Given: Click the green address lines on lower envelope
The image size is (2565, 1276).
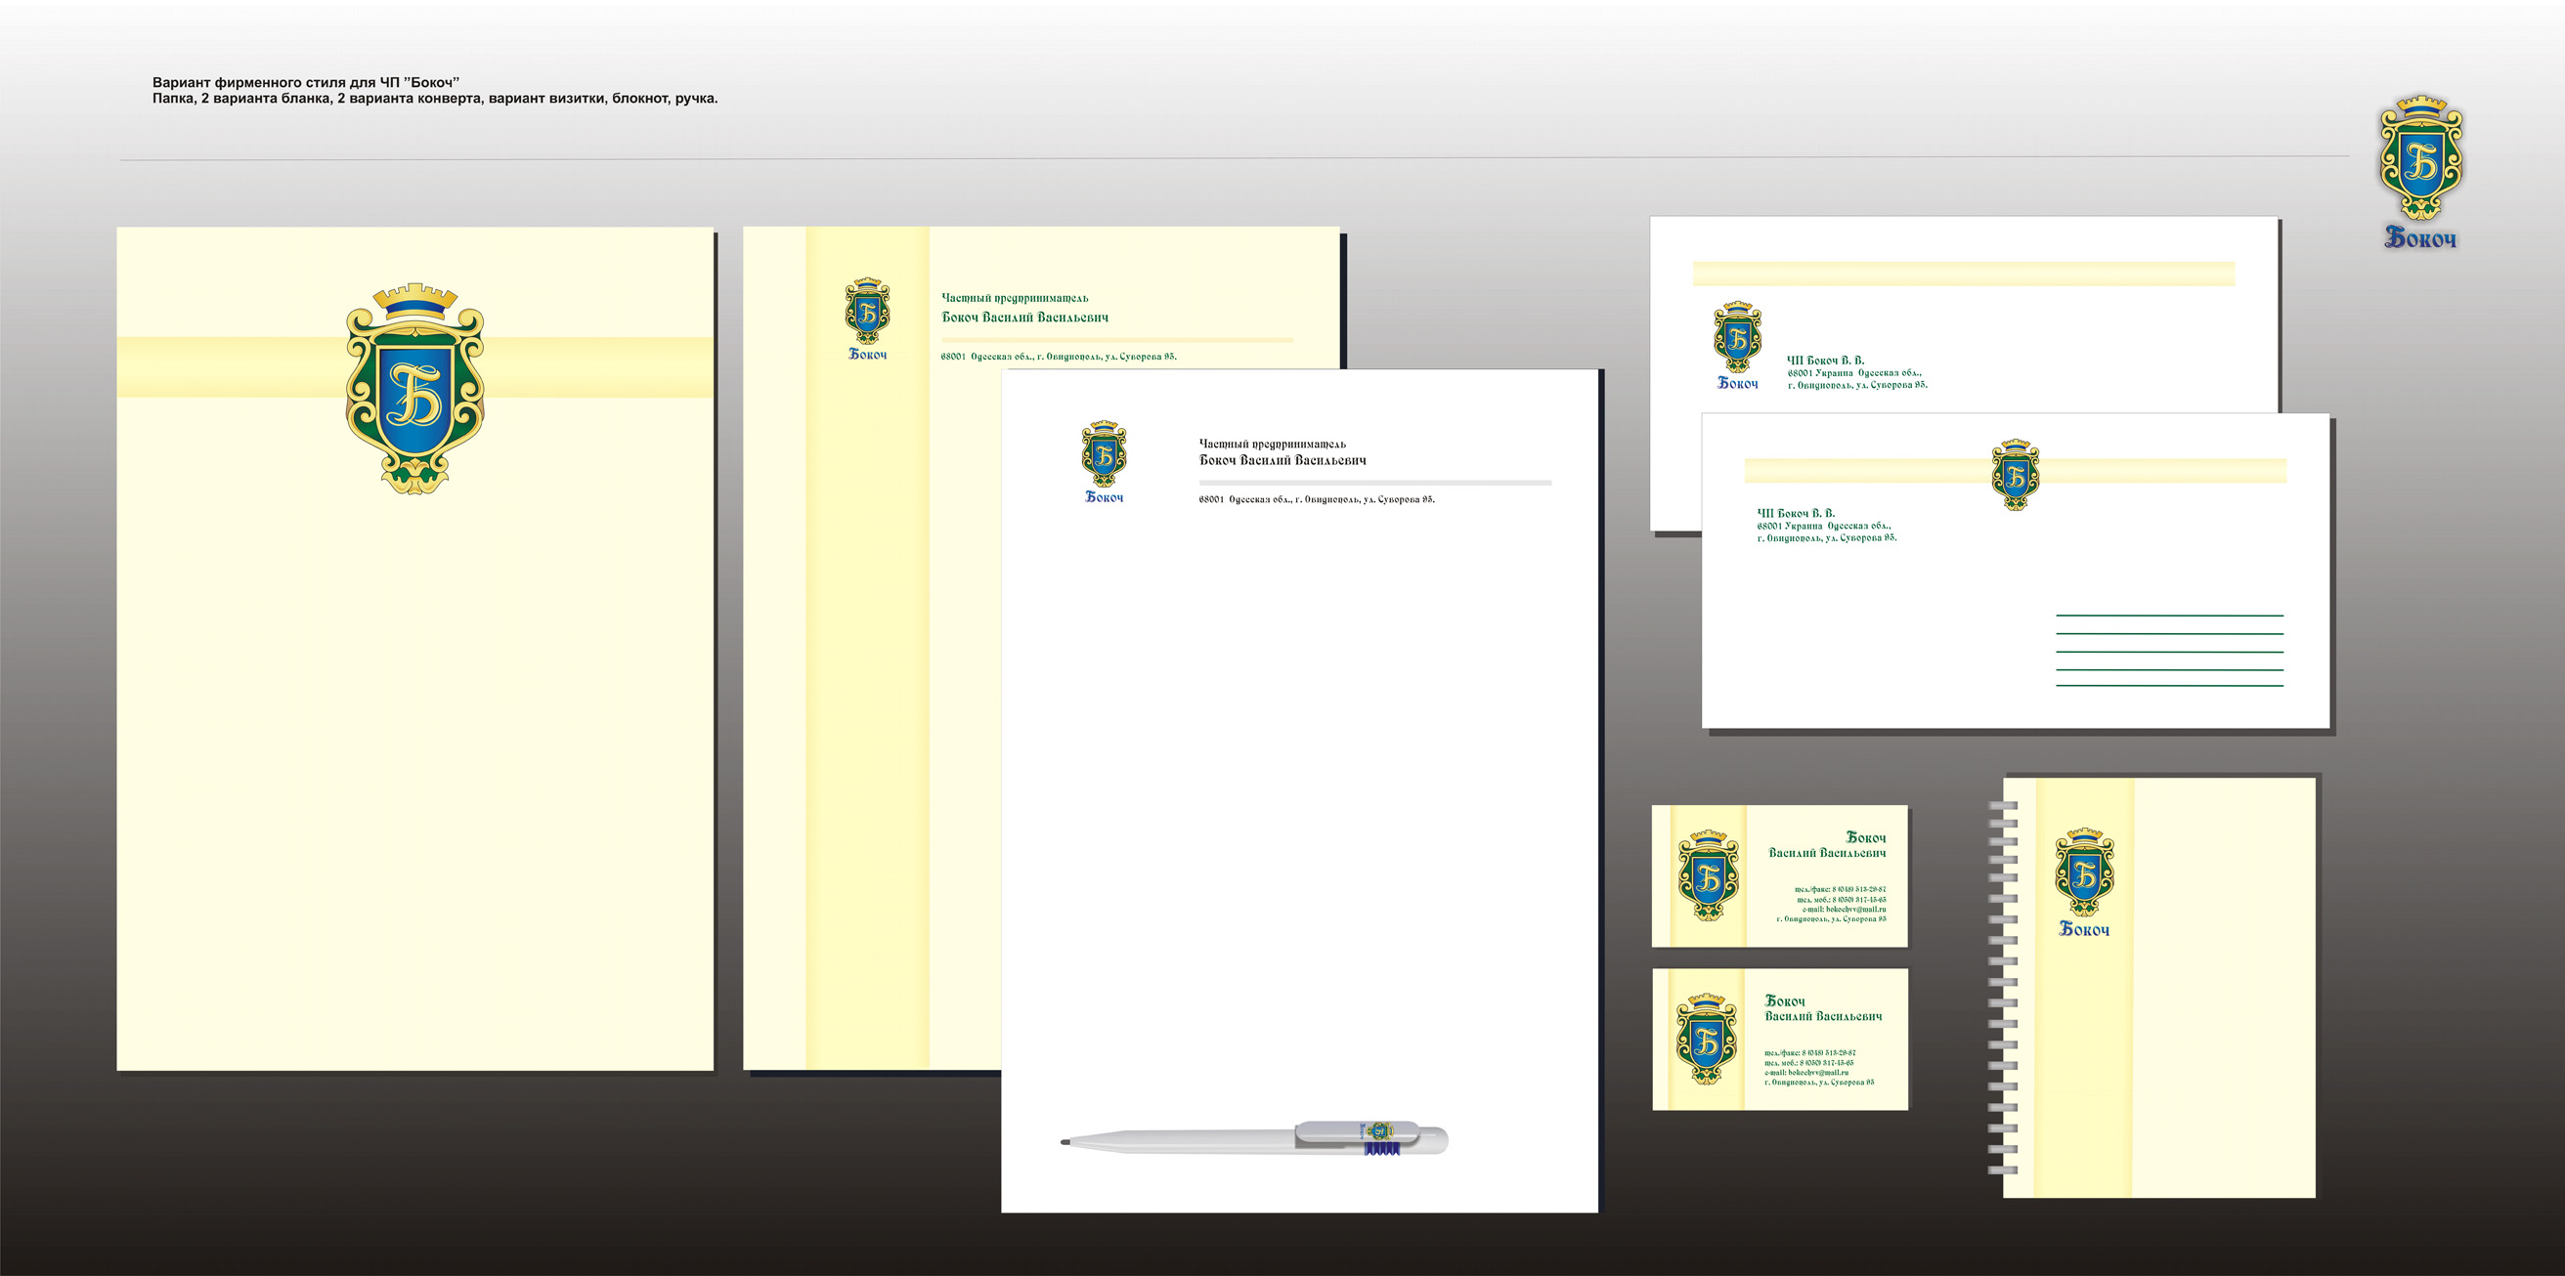Looking at the screenshot, I should pyautogui.click(x=2169, y=651).
